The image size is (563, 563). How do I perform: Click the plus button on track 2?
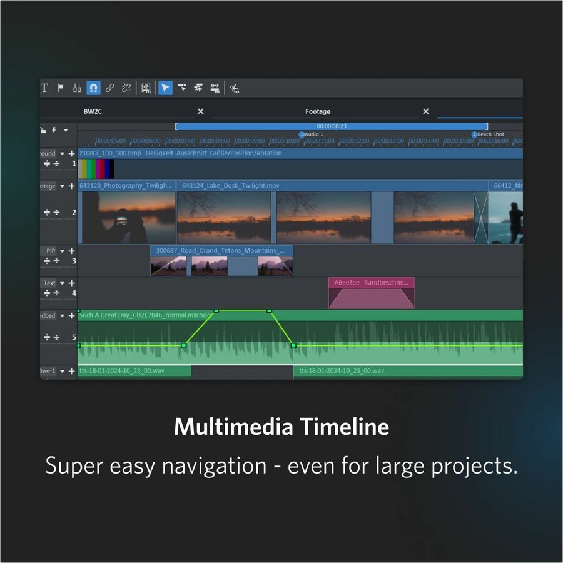click(x=71, y=186)
